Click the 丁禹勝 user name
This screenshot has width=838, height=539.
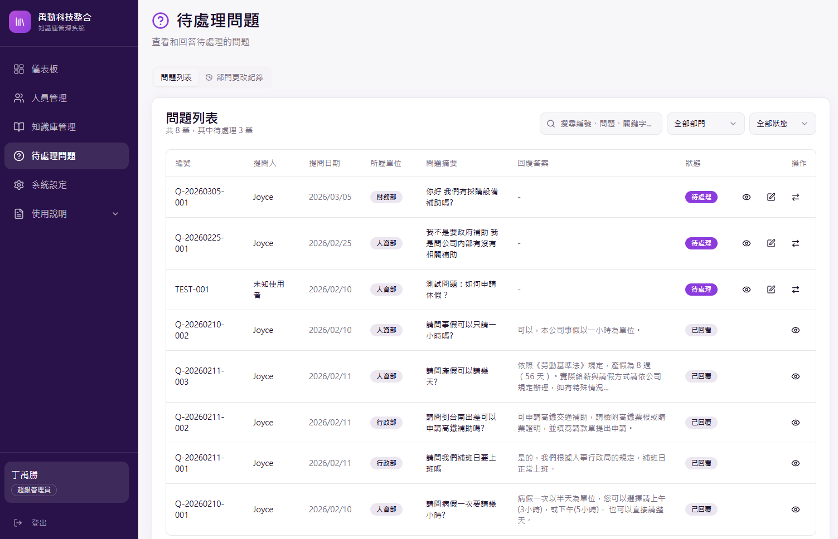click(25, 475)
